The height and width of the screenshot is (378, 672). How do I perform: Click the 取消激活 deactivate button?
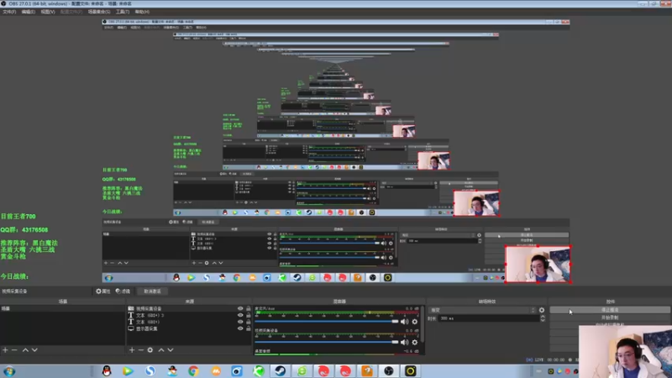[152, 291]
